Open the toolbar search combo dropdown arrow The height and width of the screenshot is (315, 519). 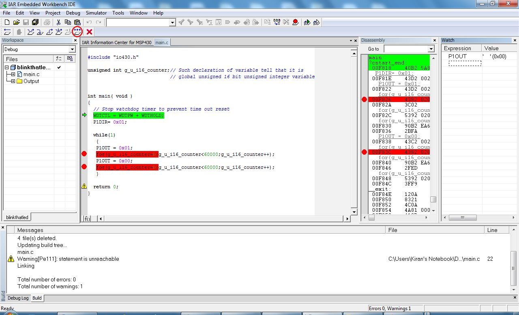pos(172,23)
